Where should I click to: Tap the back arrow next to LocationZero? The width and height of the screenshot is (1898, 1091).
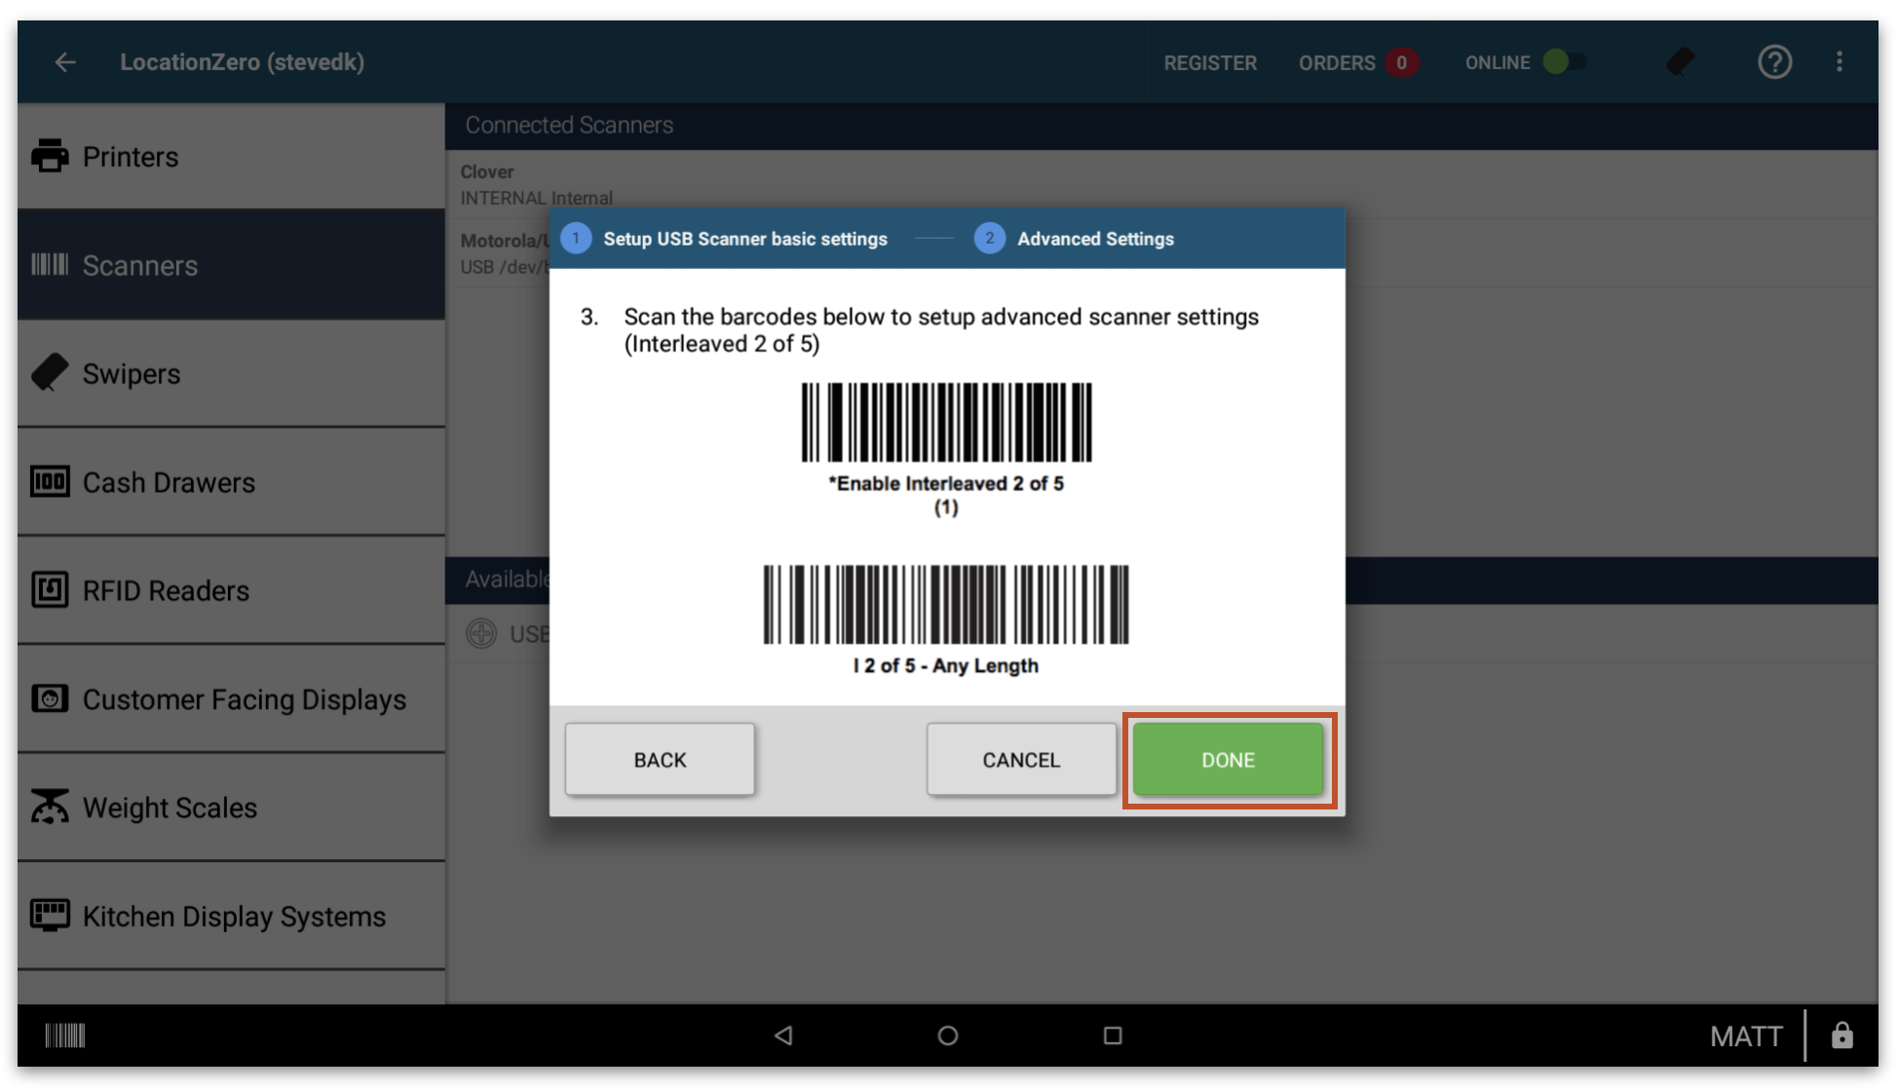[63, 62]
